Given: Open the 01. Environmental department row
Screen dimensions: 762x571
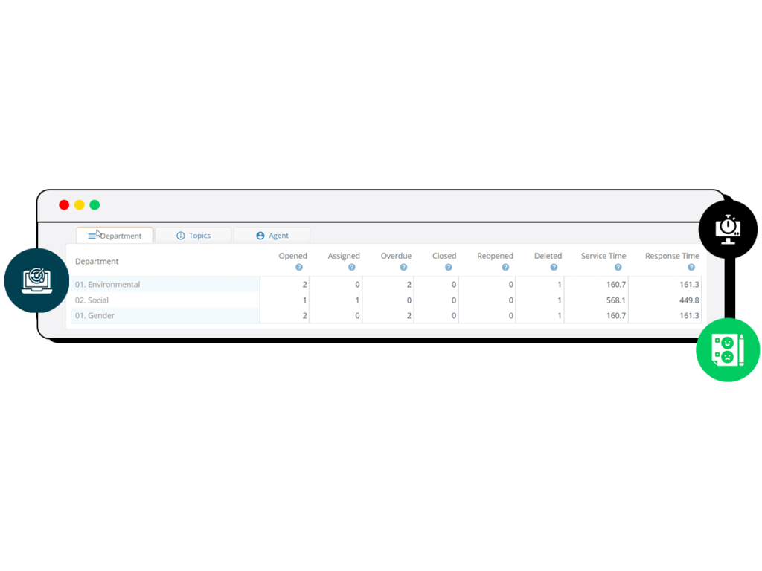Looking at the screenshot, I should pos(108,285).
